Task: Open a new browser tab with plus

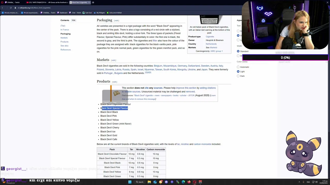Action: (x=93, y=2)
